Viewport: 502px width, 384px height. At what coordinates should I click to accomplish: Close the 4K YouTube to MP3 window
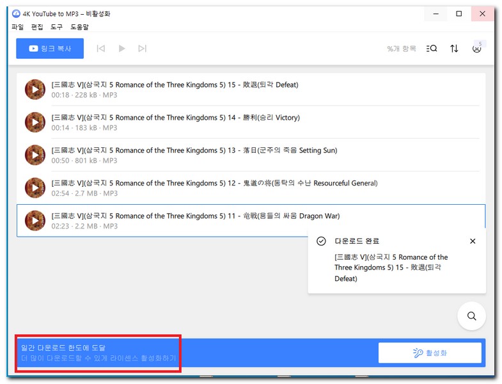point(482,14)
